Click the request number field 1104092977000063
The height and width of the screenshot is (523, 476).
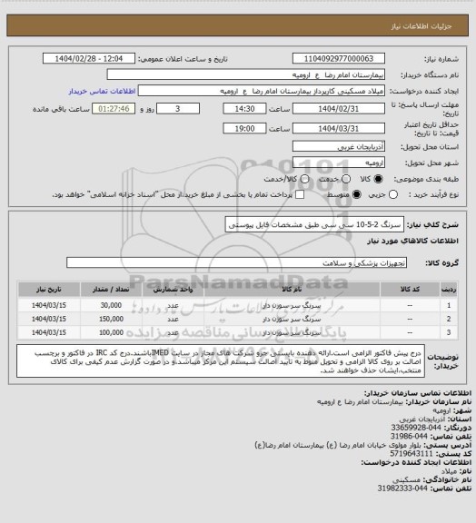coord(339,59)
